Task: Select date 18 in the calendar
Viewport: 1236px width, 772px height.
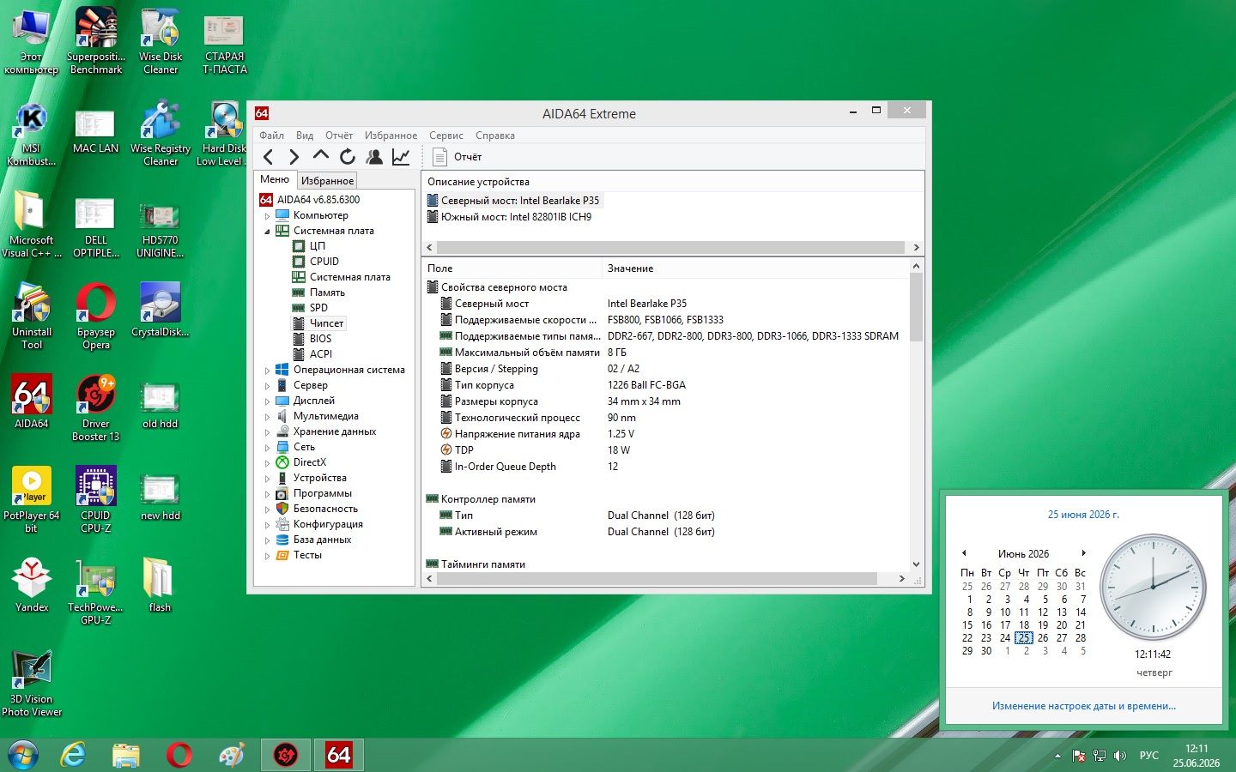Action: click(1024, 625)
